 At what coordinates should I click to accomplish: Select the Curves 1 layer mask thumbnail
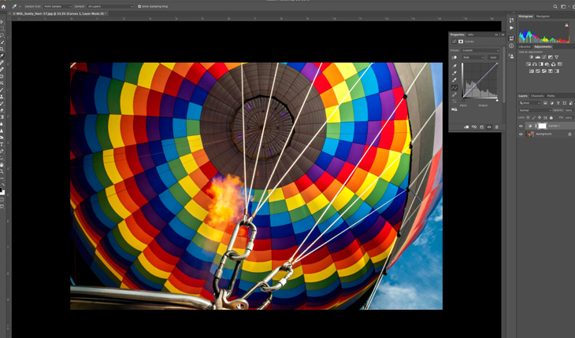(x=543, y=126)
